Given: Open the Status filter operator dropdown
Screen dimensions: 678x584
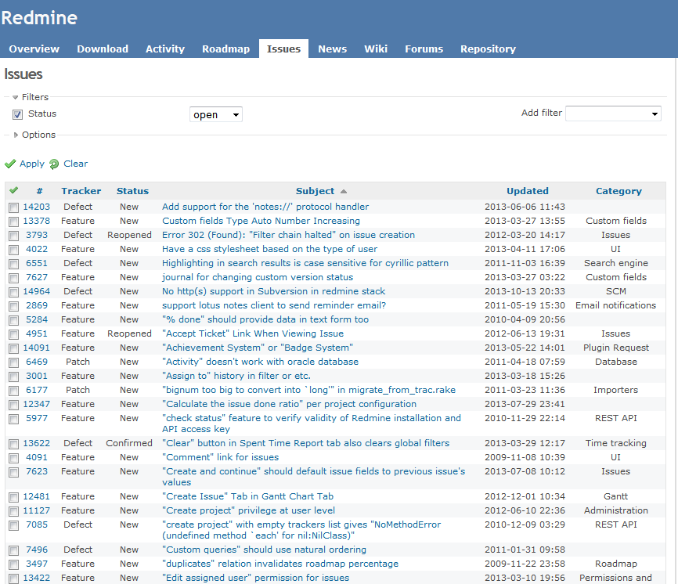Looking at the screenshot, I should click(x=216, y=114).
